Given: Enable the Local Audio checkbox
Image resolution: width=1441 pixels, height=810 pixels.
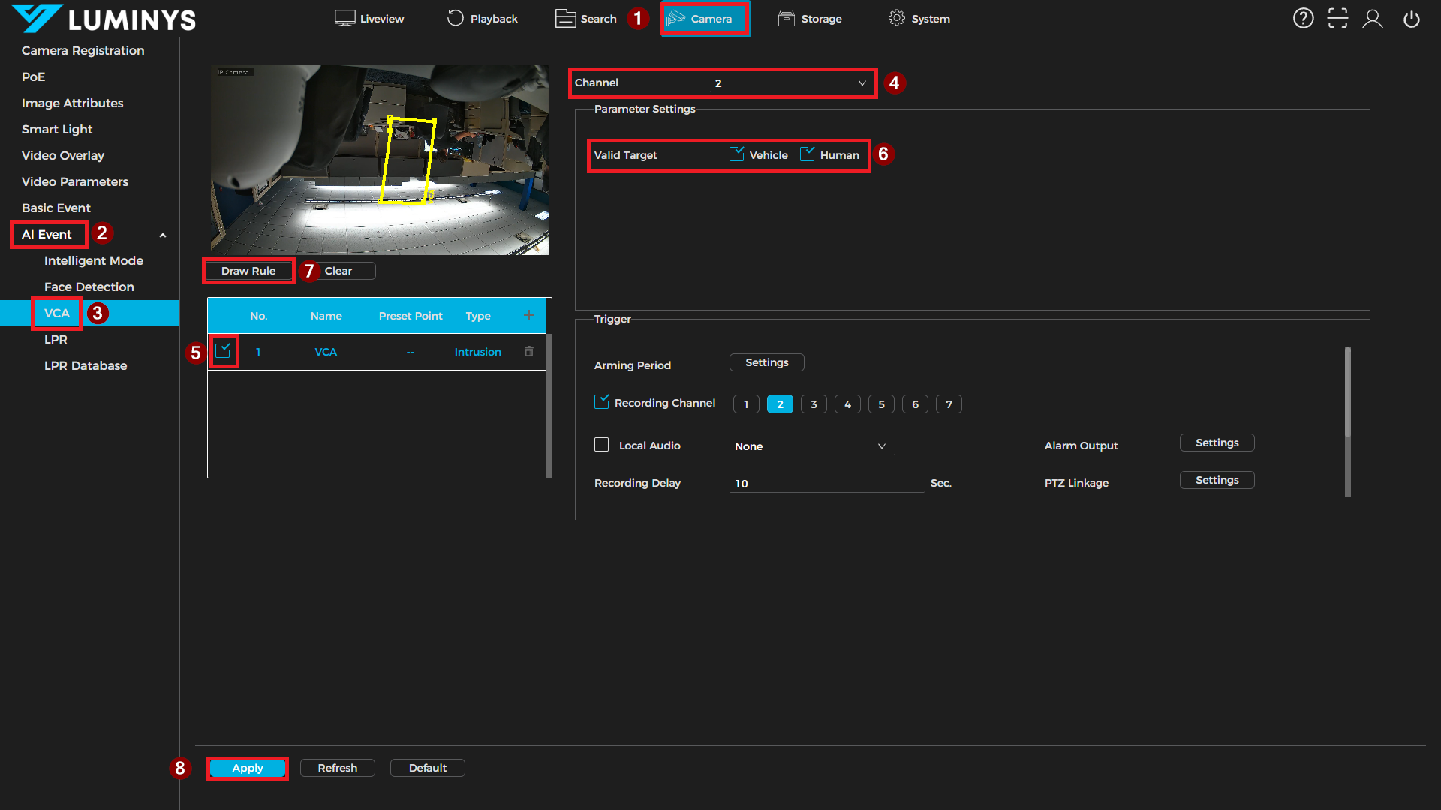Looking at the screenshot, I should (x=601, y=445).
